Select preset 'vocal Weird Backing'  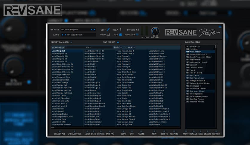coord(158,56)
